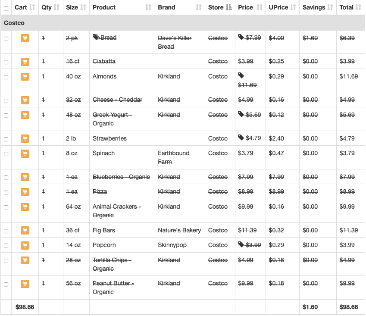Toggle the select-all checkbox in header
Viewport: 366px width, 316px height.
(6, 9)
